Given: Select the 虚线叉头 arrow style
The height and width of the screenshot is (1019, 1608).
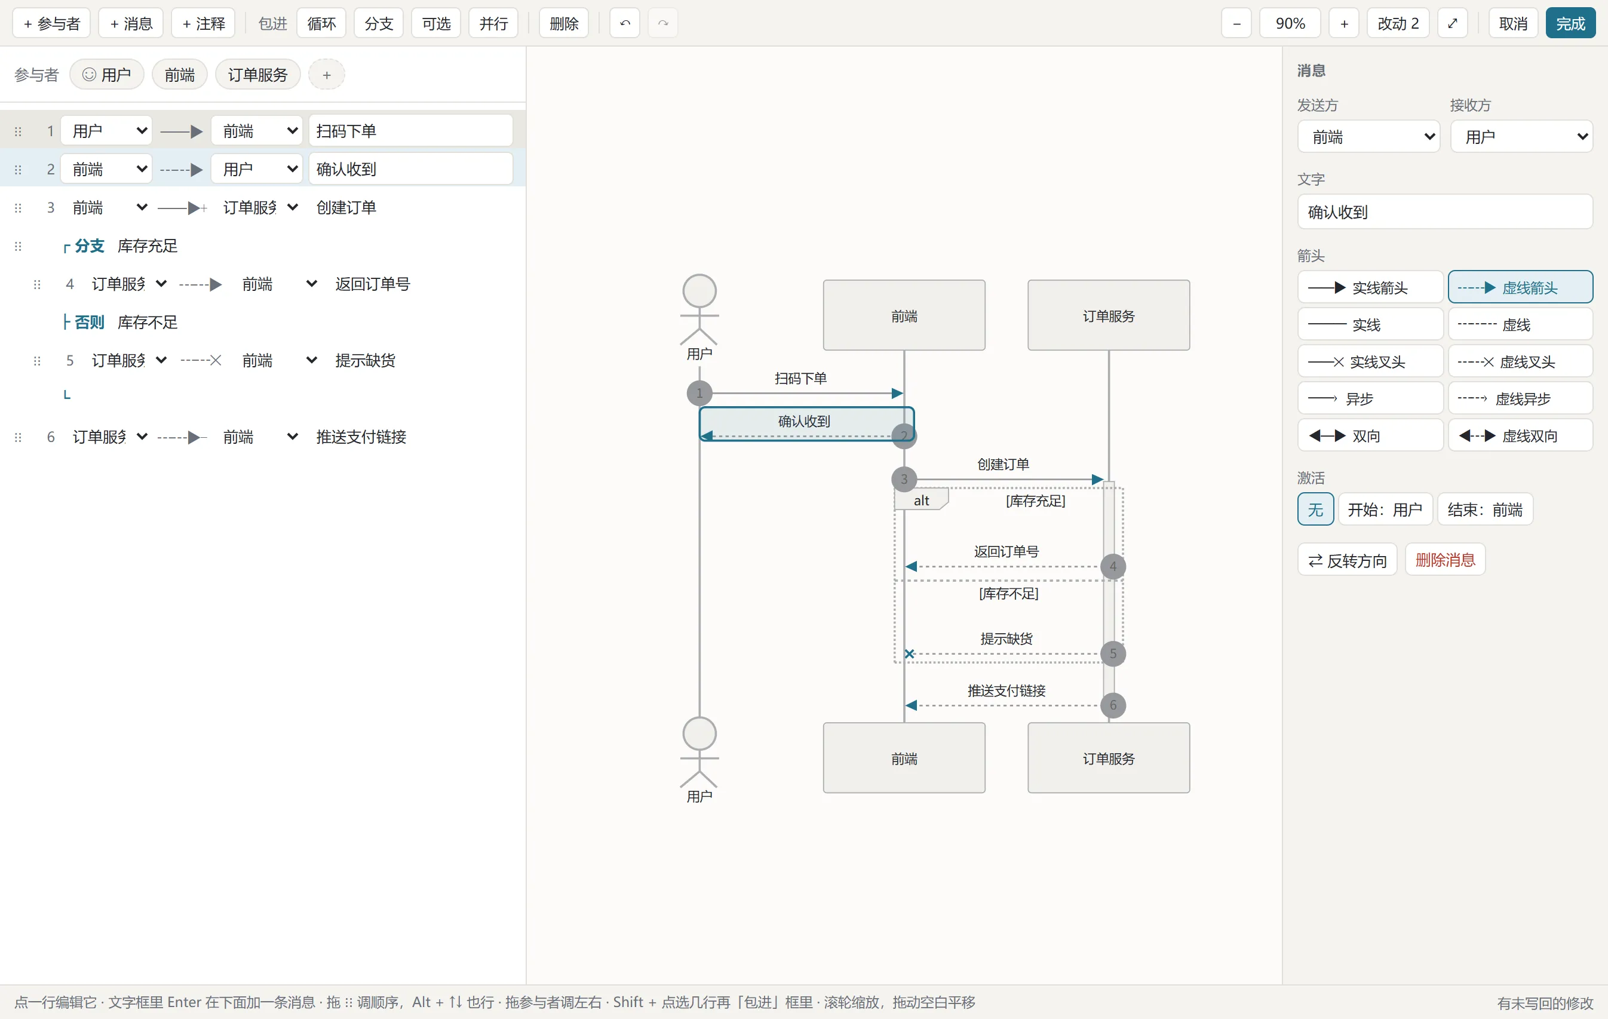Looking at the screenshot, I should point(1520,361).
